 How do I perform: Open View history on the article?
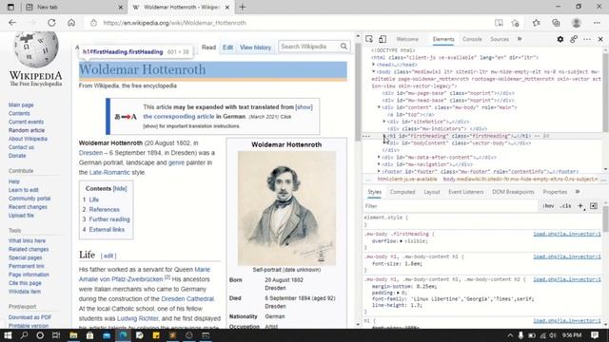pos(255,47)
